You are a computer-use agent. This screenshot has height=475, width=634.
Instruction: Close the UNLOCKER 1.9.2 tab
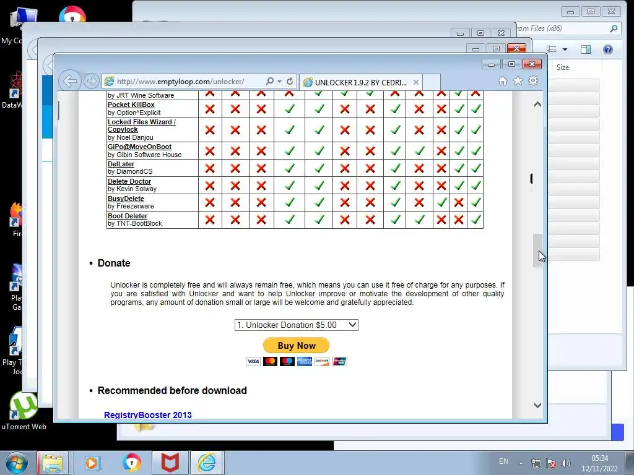pyautogui.click(x=415, y=82)
